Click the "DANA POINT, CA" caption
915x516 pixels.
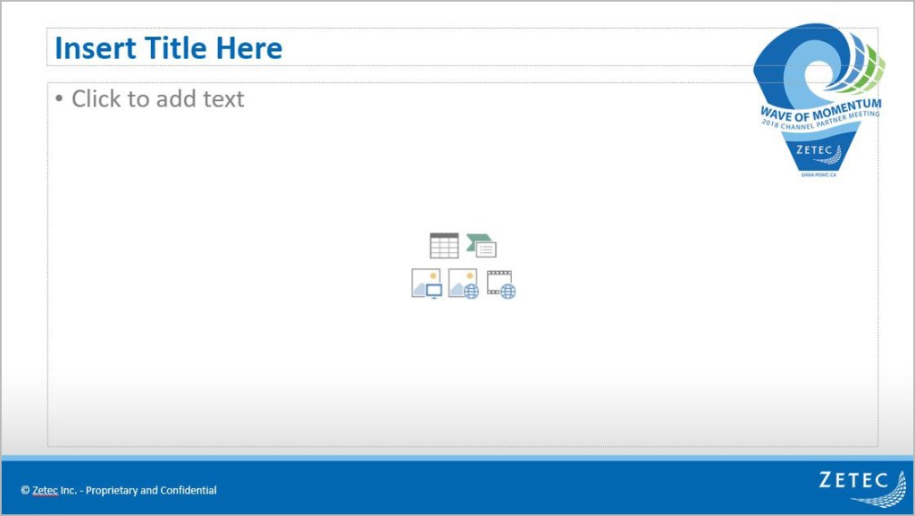click(x=818, y=175)
